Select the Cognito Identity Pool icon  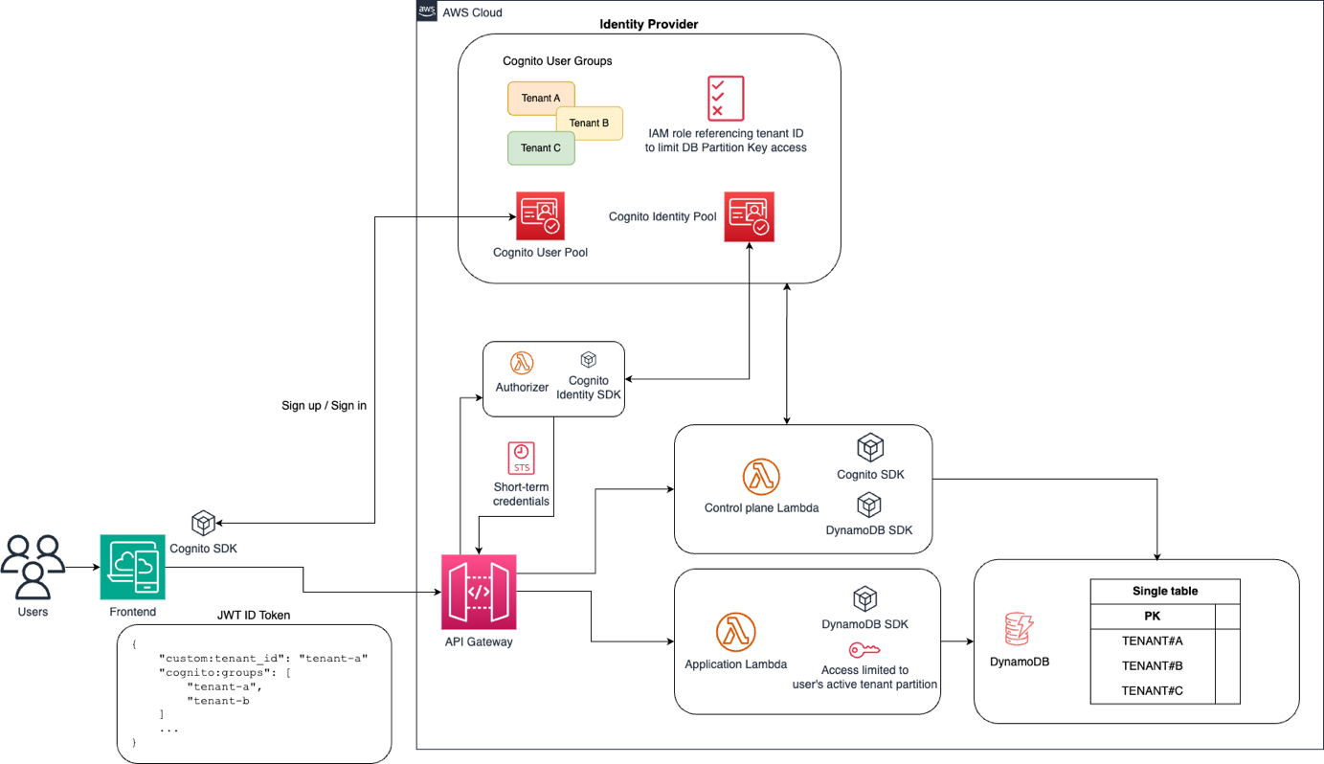coord(750,216)
